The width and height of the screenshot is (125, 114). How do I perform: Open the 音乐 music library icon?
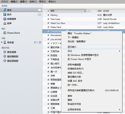click(5, 10)
